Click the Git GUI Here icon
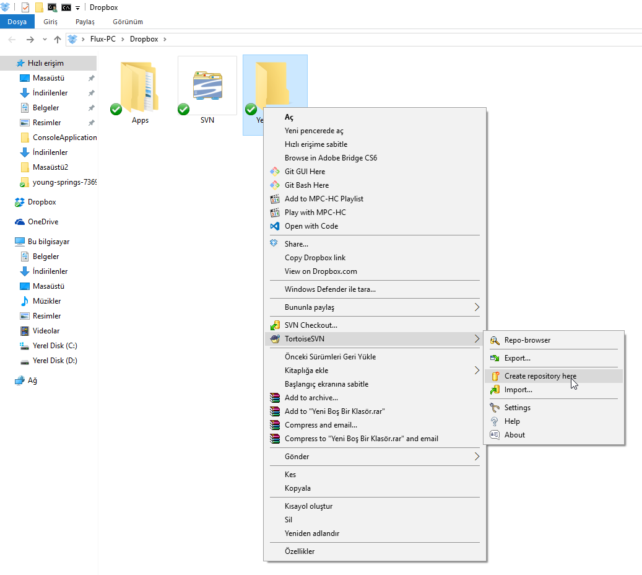This screenshot has width=642, height=575. 275,171
